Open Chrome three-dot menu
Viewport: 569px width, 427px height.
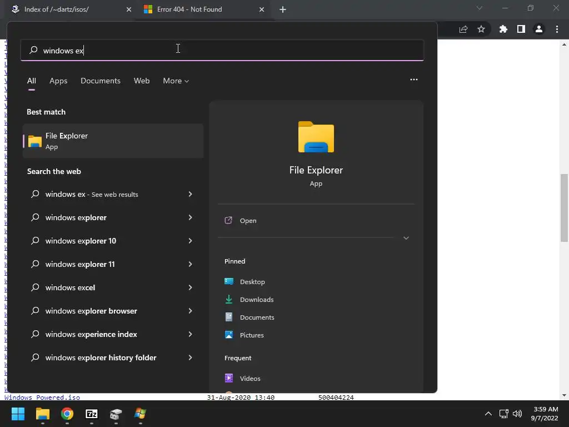(557, 29)
